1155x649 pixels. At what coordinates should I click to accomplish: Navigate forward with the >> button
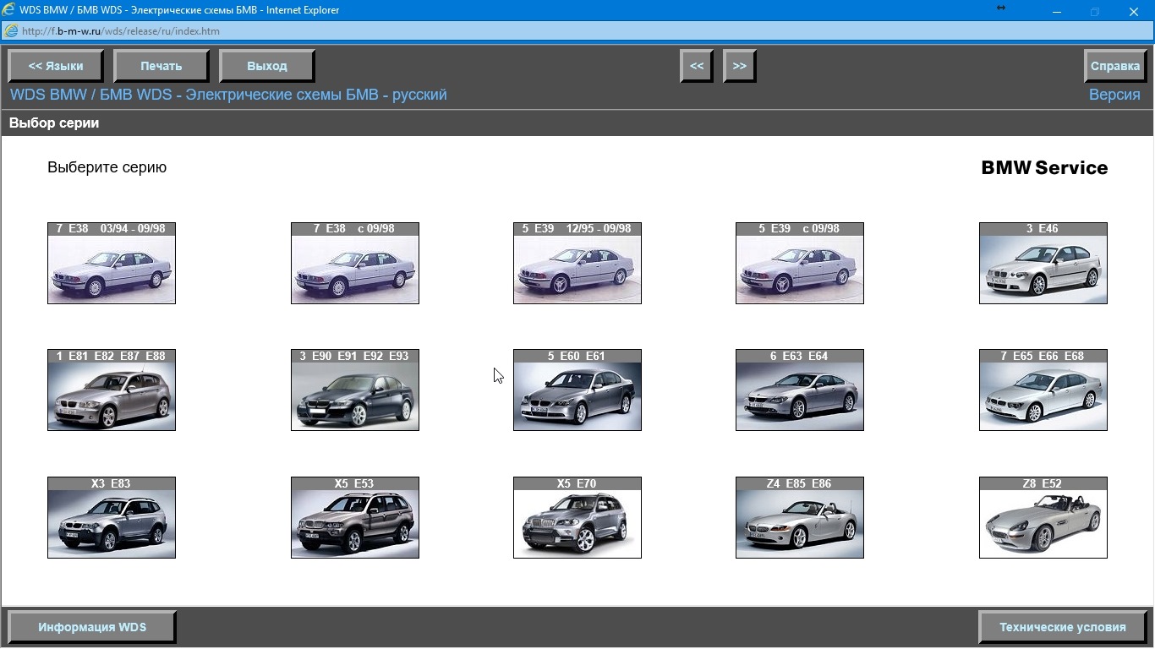pos(740,66)
